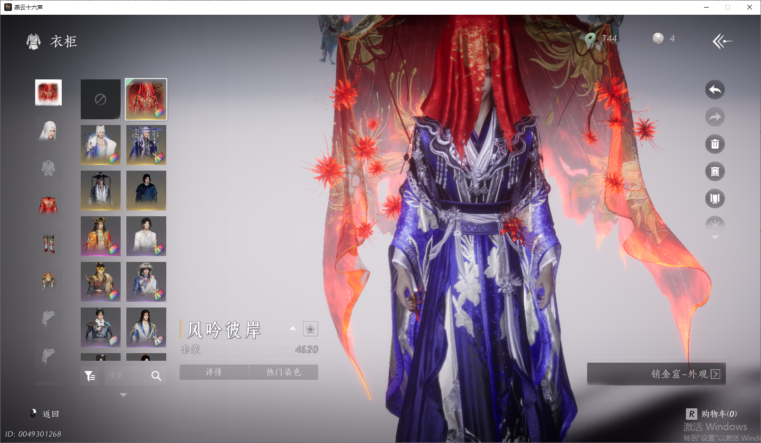Image resolution: width=761 pixels, height=443 pixels.
Task: Click the 744 jade balance
Action: pyautogui.click(x=609, y=39)
